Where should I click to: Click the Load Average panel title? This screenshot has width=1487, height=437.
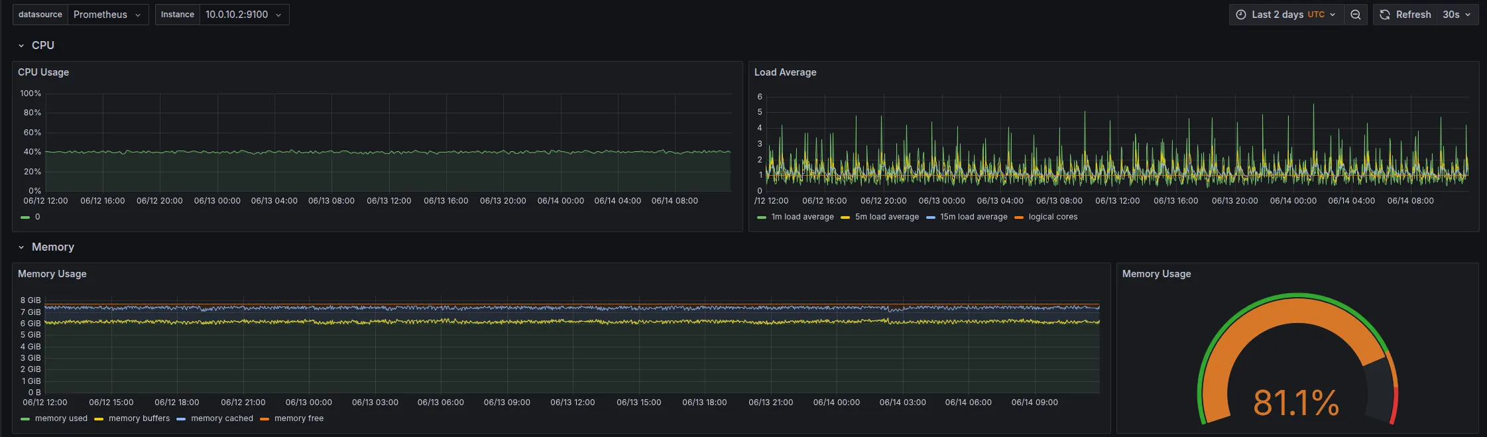(x=785, y=72)
